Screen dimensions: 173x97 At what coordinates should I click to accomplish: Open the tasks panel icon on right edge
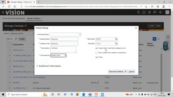168,37
